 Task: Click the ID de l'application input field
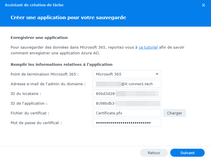[127, 103]
